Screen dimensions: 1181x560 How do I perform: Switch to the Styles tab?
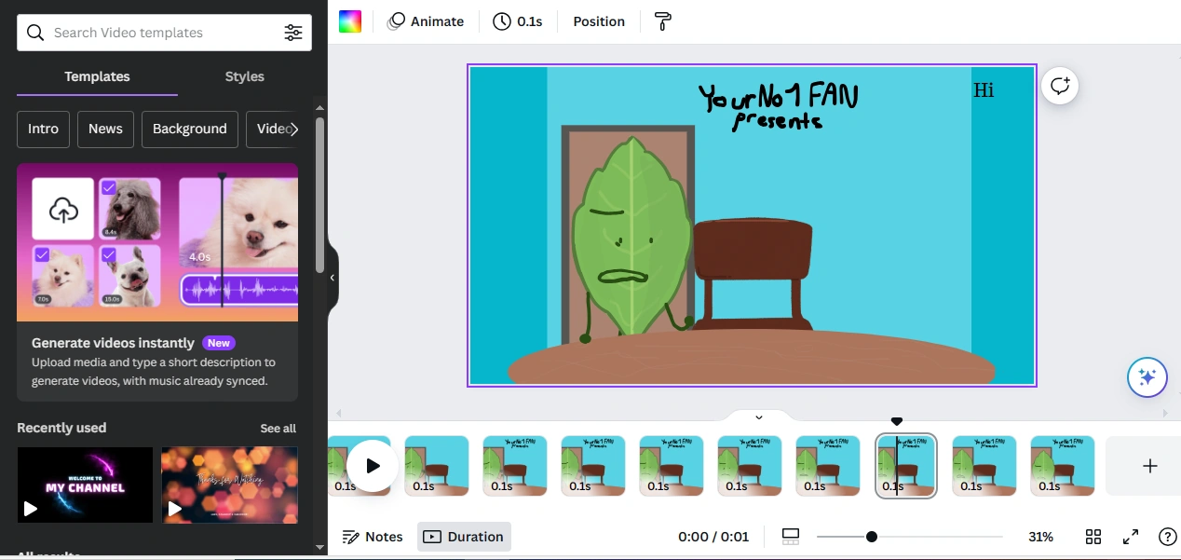[x=244, y=76]
